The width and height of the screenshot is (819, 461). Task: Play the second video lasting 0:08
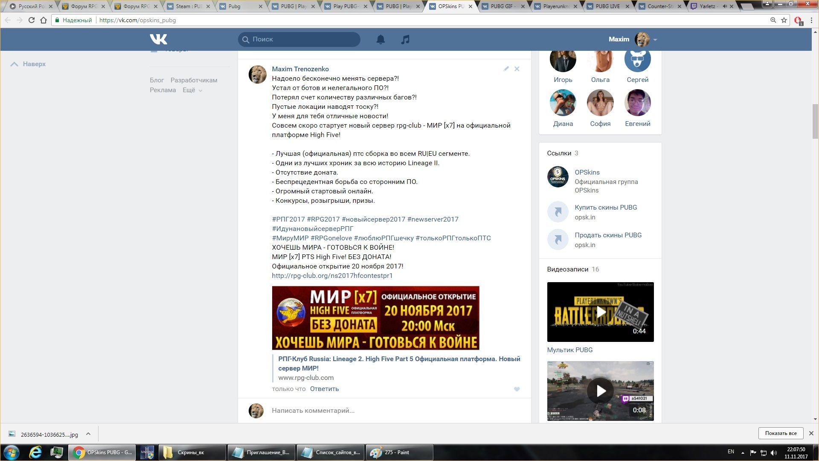click(600, 391)
